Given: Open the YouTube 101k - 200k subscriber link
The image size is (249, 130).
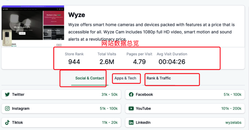Looking at the screenshot, I should tap(231, 108).
